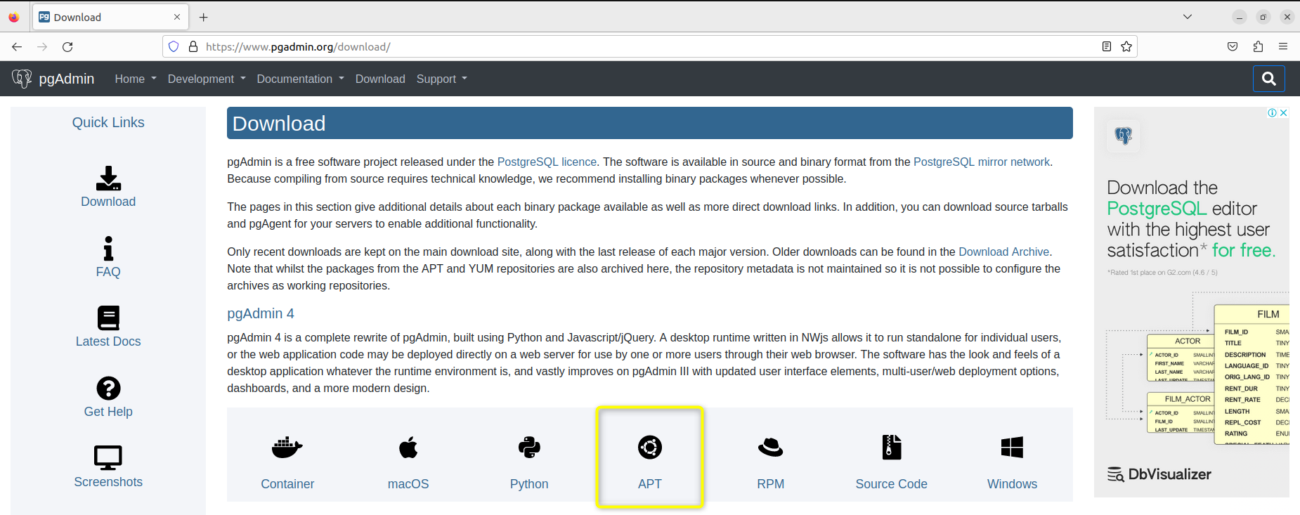
Task: Open the Container download link text
Action: point(287,484)
